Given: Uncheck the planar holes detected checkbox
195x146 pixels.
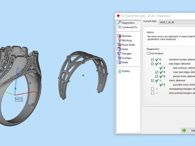Looking at the screenshot, I should point(156,76).
